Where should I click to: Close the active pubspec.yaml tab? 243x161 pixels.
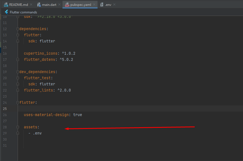click(94, 4)
